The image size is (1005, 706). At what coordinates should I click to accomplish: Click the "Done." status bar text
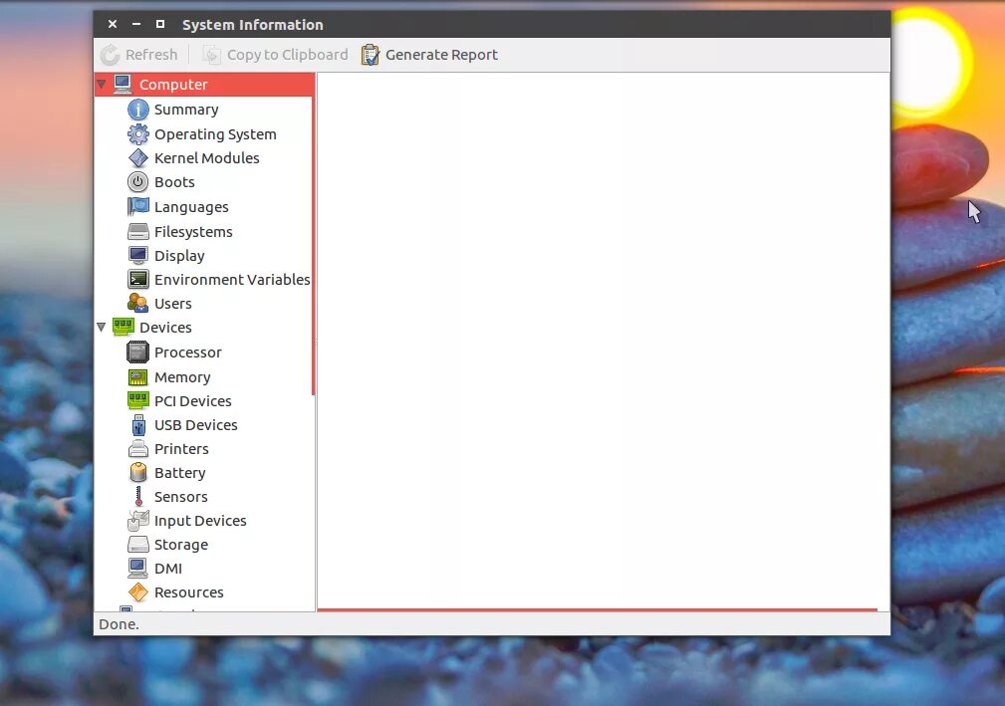(120, 624)
